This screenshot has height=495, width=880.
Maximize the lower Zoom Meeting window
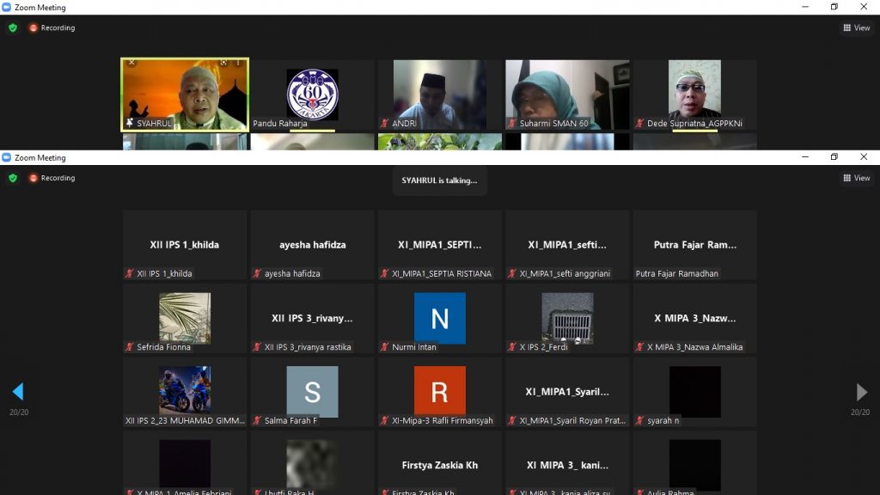tap(834, 157)
